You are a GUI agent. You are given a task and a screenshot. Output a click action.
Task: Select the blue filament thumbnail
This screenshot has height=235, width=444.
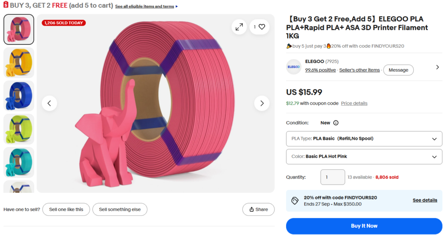coord(19,96)
